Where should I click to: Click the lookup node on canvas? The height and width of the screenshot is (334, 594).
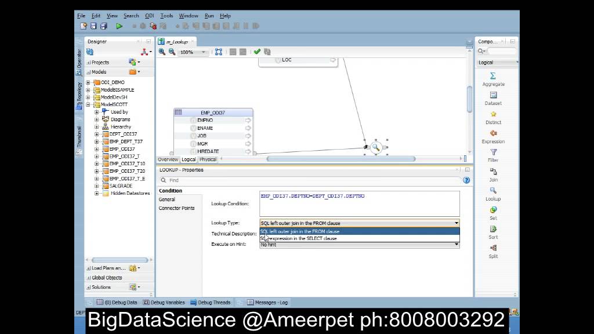[x=376, y=147]
